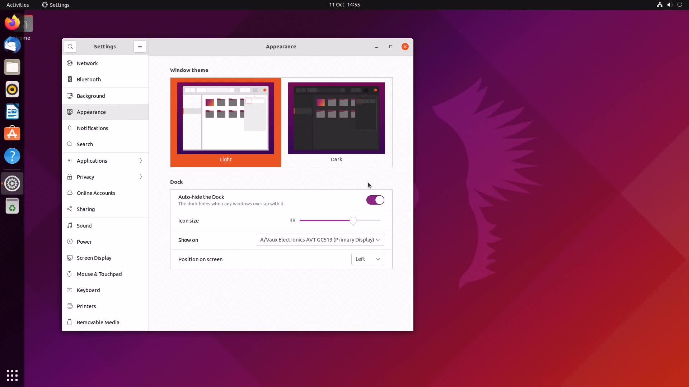This screenshot has height=387, width=689.
Task: Open Ubuntu Software from the dock
Action: click(12, 134)
